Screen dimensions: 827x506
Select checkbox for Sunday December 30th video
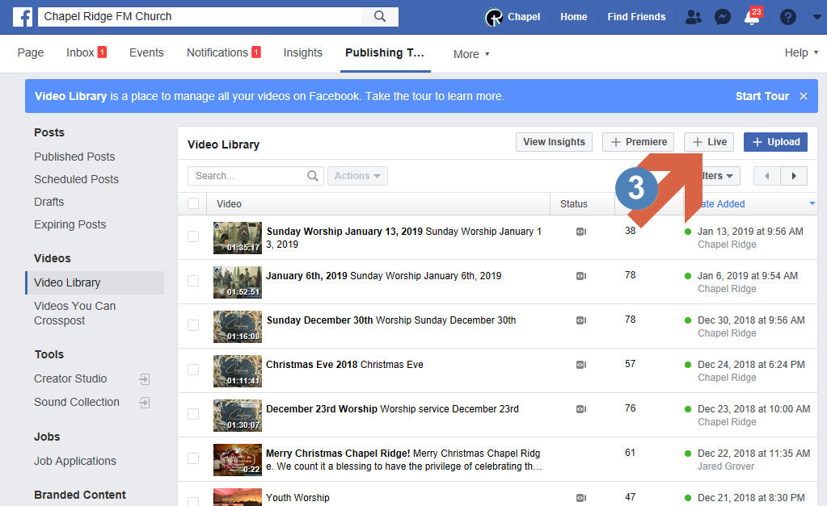tap(193, 325)
